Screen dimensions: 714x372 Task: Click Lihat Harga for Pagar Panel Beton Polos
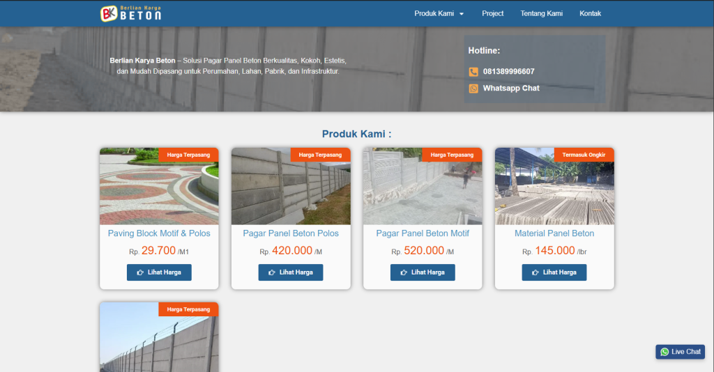point(291,272)
